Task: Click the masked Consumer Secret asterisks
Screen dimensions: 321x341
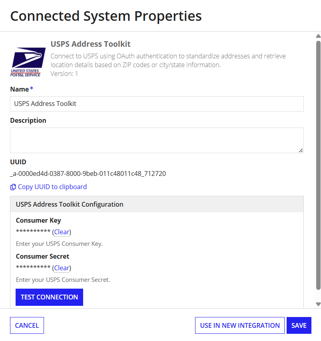Action: click(x=33, y=267)
